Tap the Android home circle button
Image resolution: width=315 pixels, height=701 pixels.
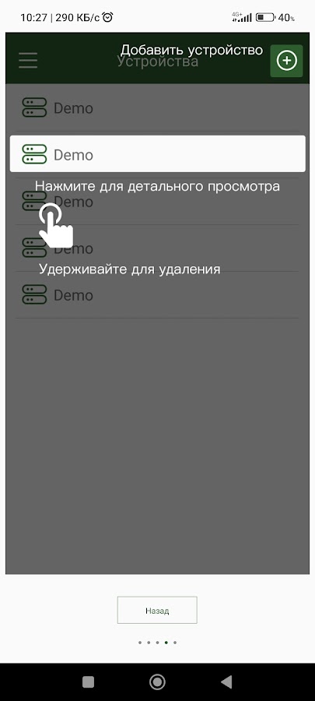[x=157, y=682]
